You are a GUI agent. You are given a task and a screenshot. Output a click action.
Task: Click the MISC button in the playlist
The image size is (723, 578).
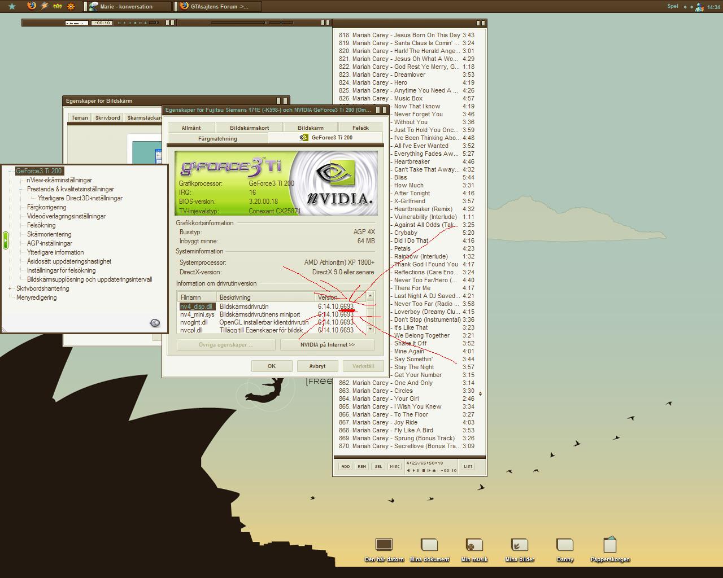click(x=394, y=466)
